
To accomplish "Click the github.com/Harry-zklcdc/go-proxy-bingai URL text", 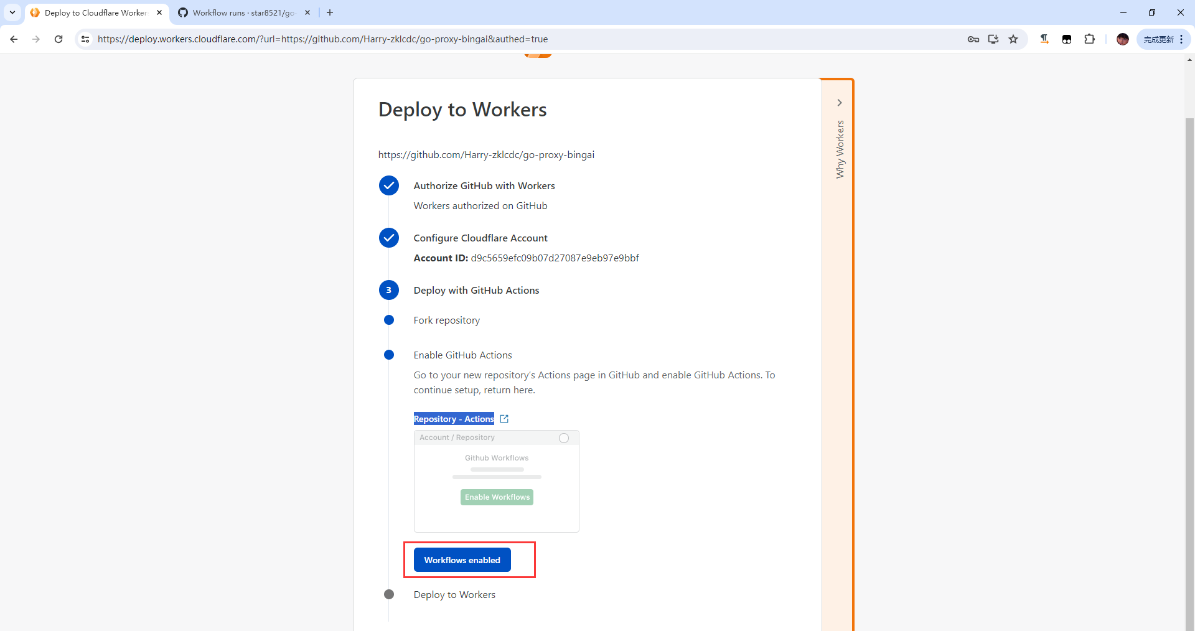I will pyautogui.click(x=486, y=155).
